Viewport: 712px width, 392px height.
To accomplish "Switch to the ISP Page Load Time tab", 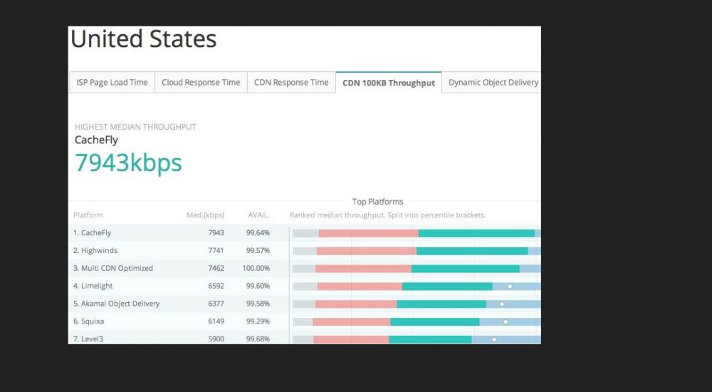I will 112,83.
